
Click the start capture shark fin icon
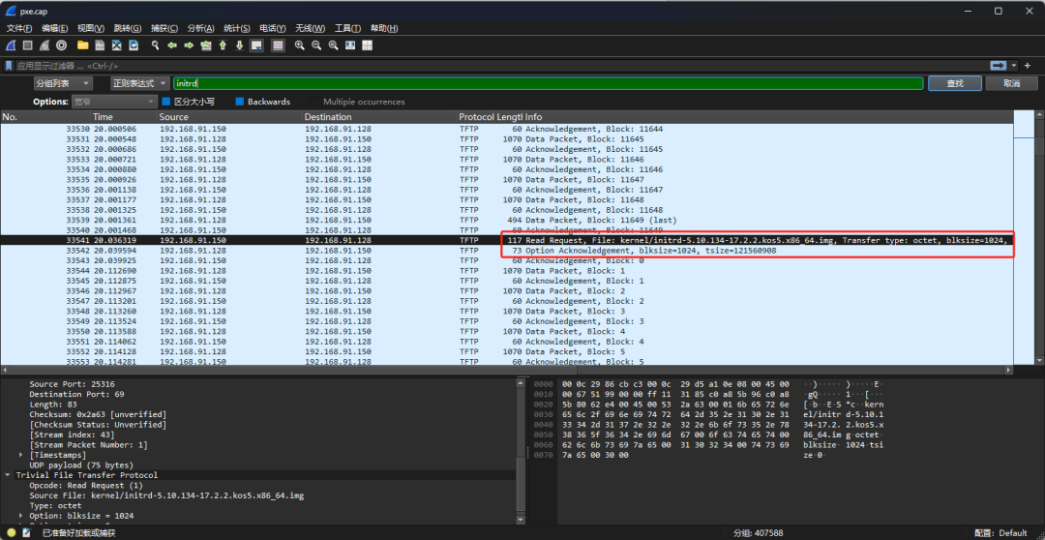(x=11, y=45)
